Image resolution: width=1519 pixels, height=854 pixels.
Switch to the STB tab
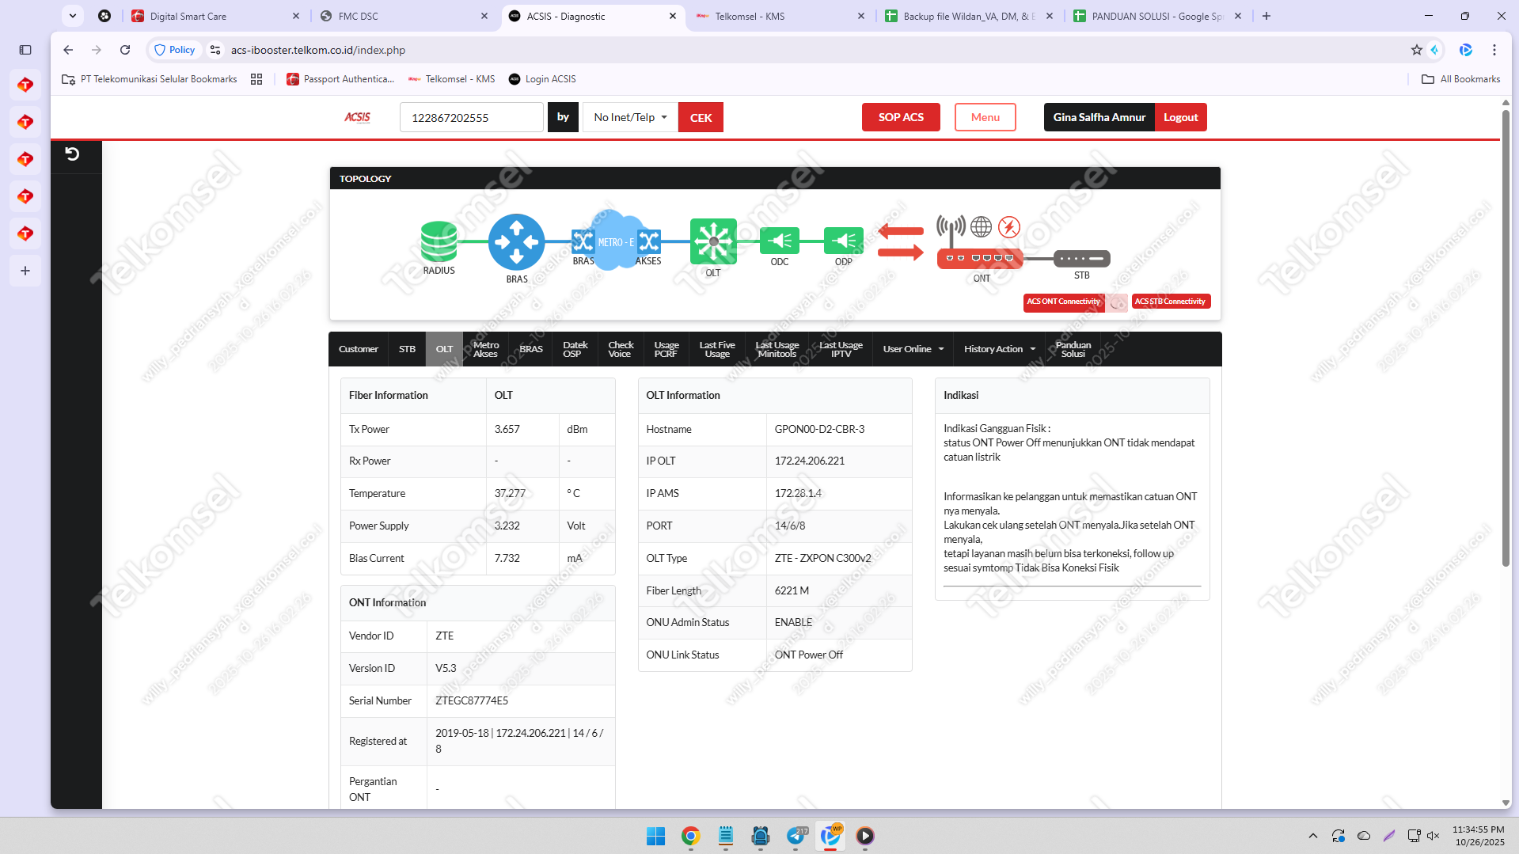pos(407,349)
